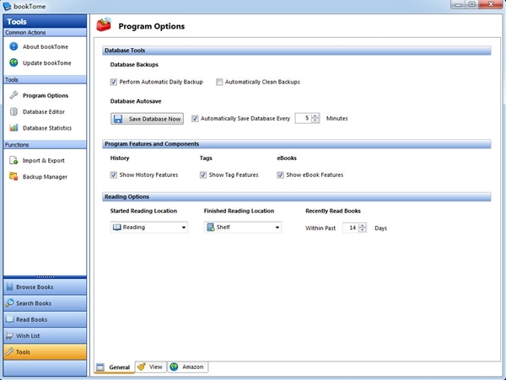Click the About bookTome question-mark icon
506x380 pixels.
(13, 46)
